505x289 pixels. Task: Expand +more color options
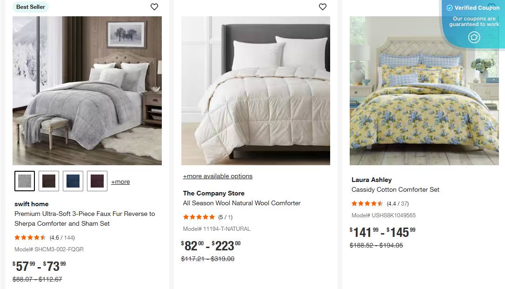[120, 181]
